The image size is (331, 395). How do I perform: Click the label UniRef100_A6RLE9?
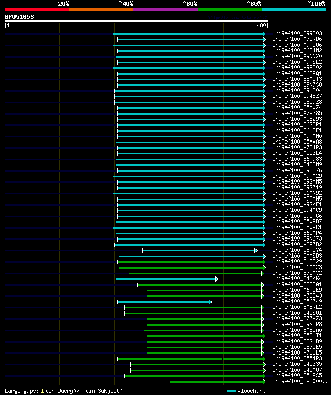(297, 290)
